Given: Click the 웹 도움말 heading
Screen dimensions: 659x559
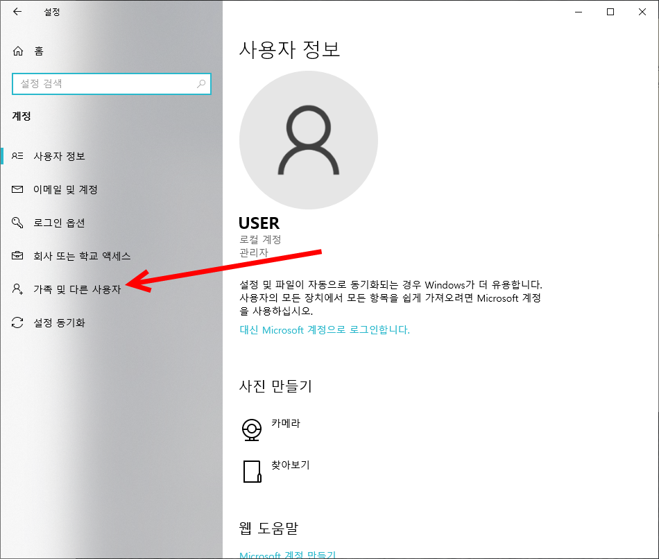Looking at the screenshot, I should (x=268, y=528).
